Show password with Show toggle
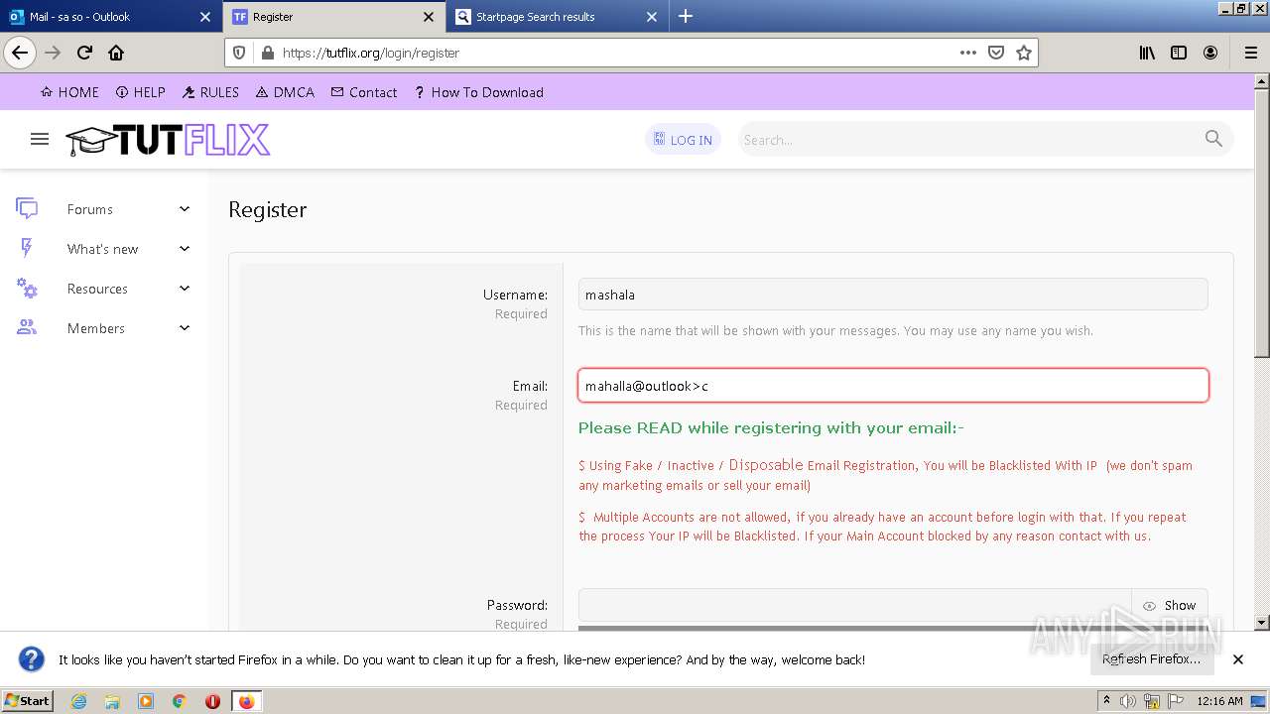 click(x=1170, y=605)
